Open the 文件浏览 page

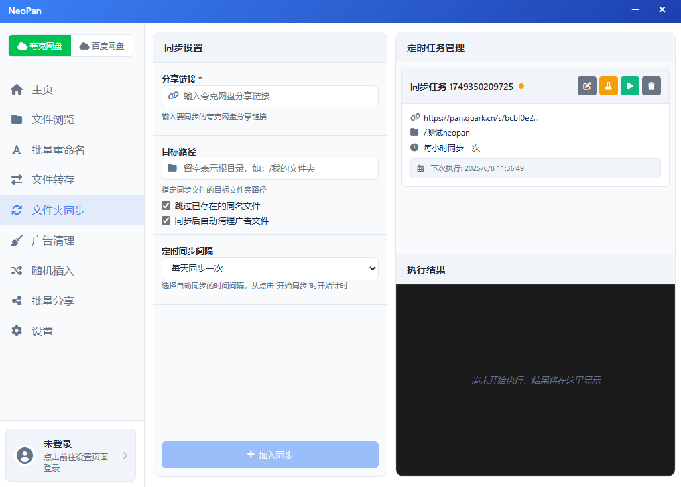(72, 119)
